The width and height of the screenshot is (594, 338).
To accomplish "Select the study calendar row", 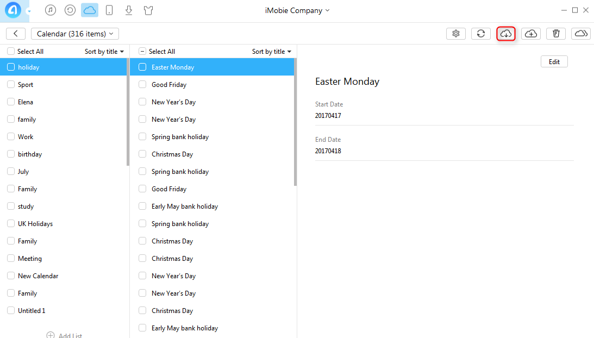I will point(63,206).
